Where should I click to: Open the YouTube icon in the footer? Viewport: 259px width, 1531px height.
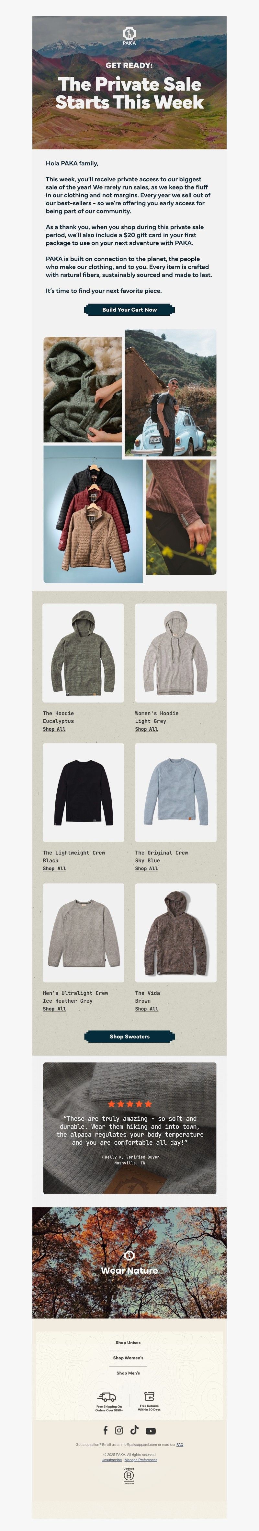pos(151,1431)
